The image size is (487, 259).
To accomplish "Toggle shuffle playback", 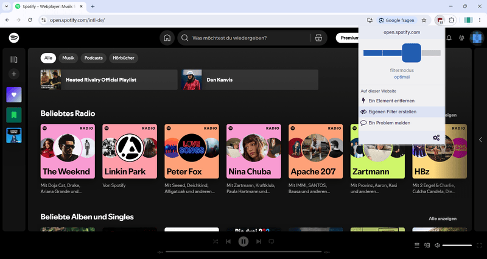I will (215, 241).
